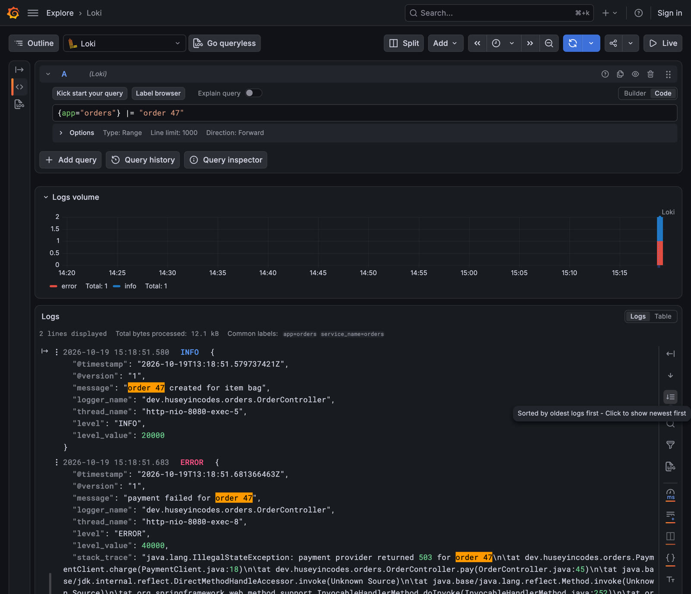The image size is (691, 594).
Task: Click Explore breadcrumb
Action: tap(60, 13)
